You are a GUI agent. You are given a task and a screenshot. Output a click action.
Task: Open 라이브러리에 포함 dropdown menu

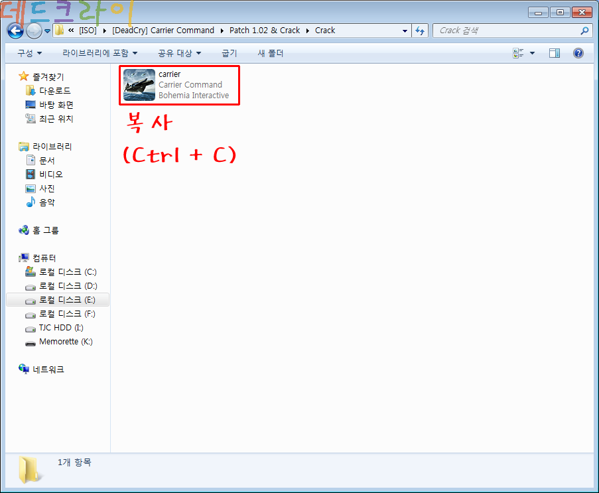pos(100,53)
